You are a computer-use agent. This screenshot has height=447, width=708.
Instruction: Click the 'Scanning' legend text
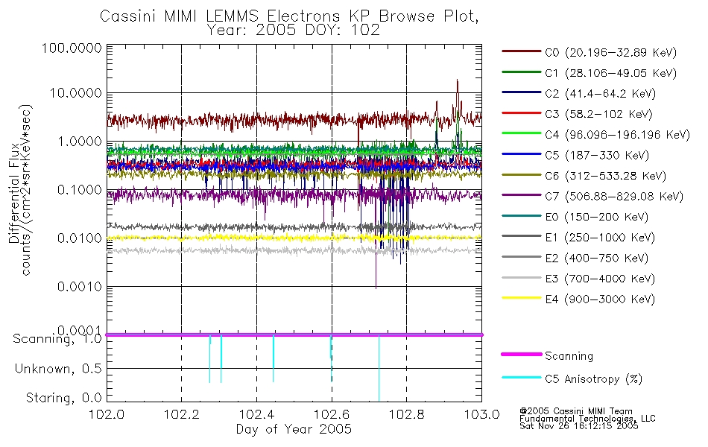(x=569, y=356)
